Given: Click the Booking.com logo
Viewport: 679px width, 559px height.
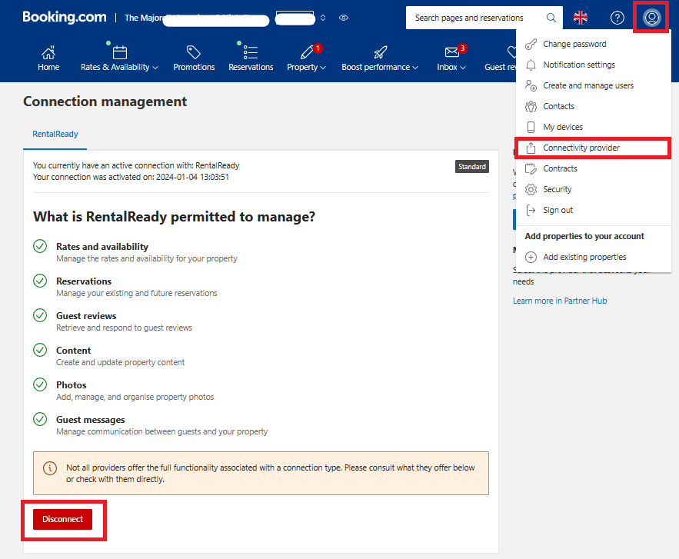Looking at the screenshot, I should click(65, 17).
